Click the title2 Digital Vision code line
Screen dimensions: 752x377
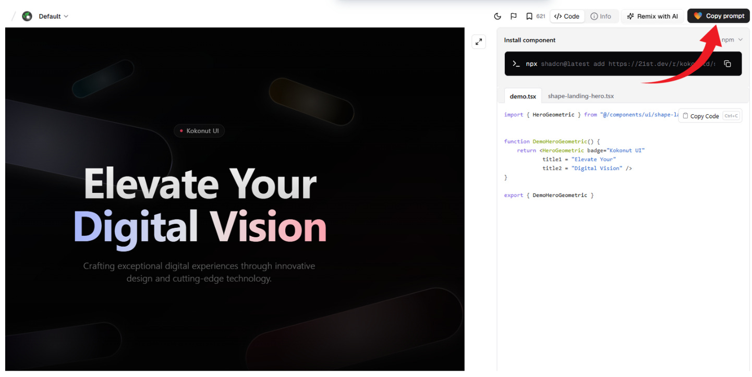[587, 168]
